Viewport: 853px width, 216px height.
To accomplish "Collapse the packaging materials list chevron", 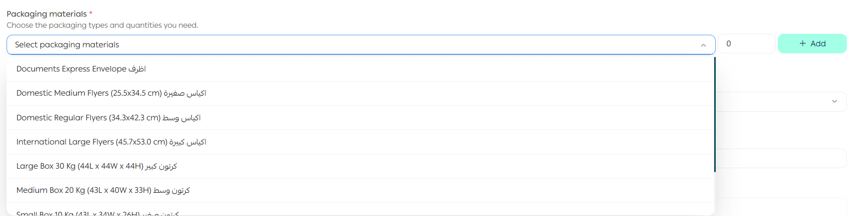I will pyautogui.click(x=703, y=45).
